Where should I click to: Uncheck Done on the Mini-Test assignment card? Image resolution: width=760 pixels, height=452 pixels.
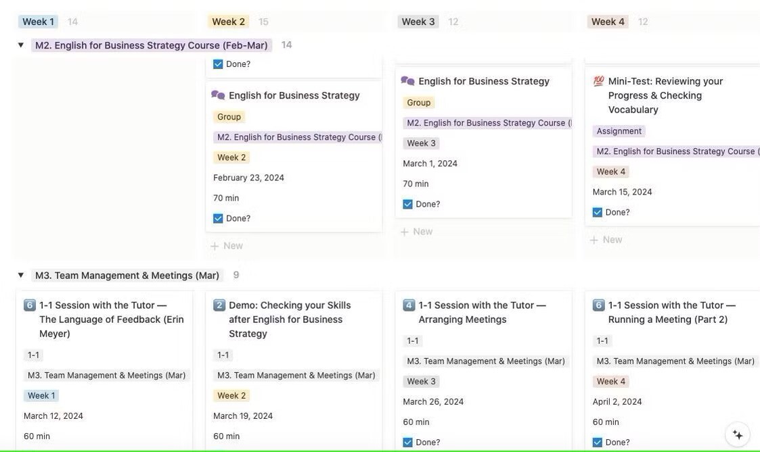(x=597, y=212)
